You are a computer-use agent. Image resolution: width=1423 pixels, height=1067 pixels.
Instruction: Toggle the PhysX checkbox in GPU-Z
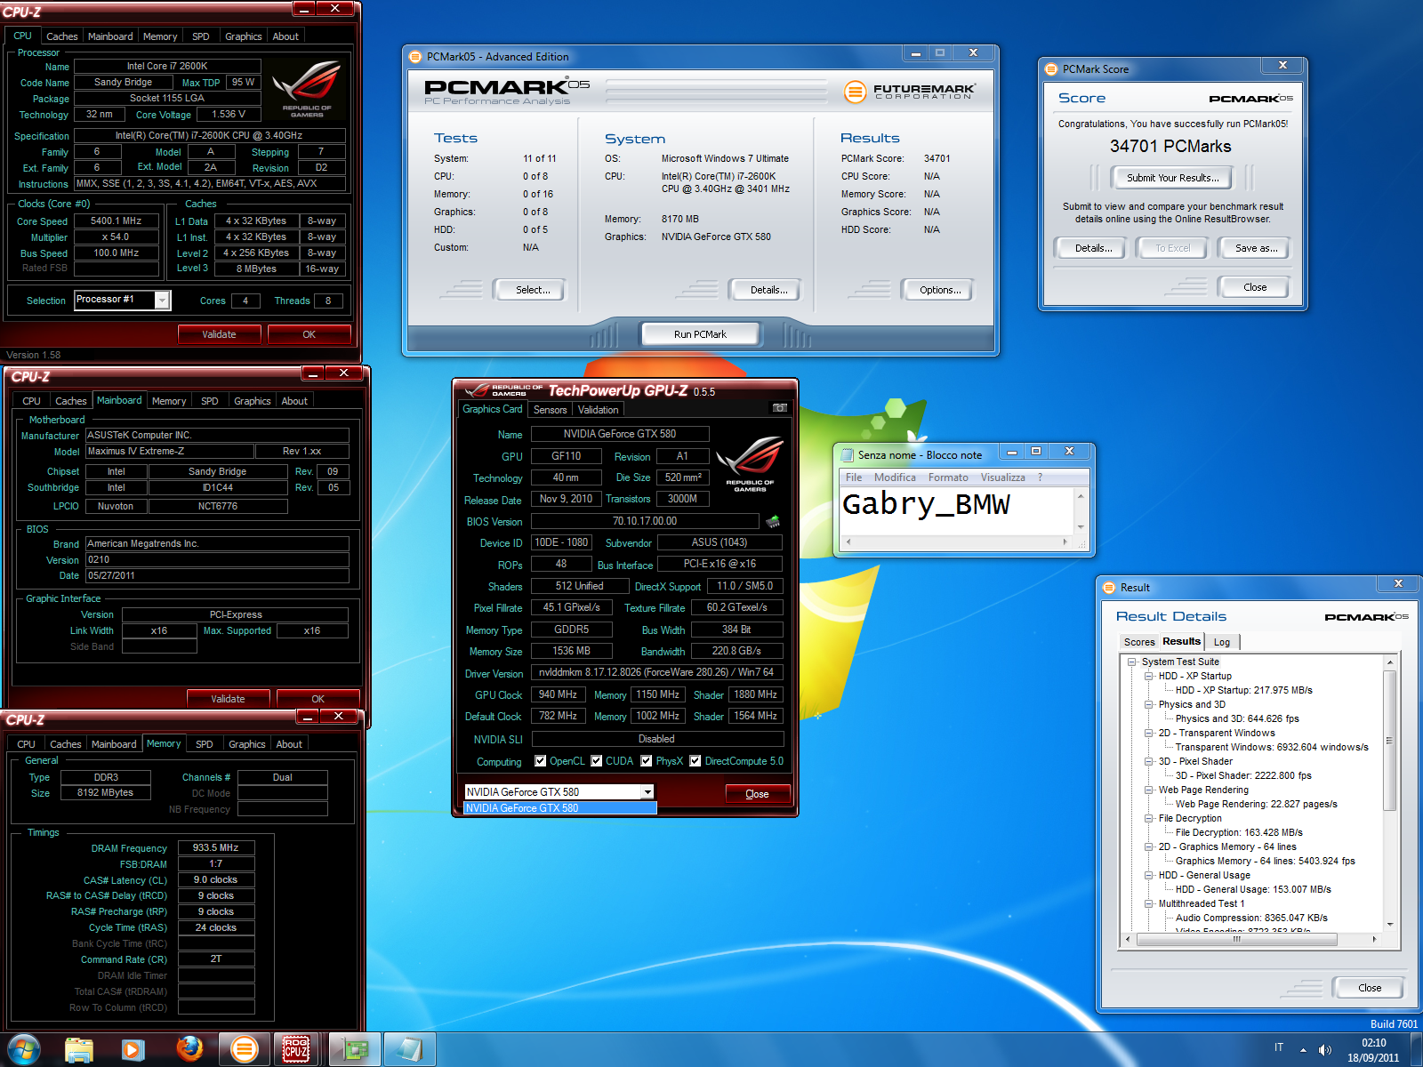tap(647, 761)
